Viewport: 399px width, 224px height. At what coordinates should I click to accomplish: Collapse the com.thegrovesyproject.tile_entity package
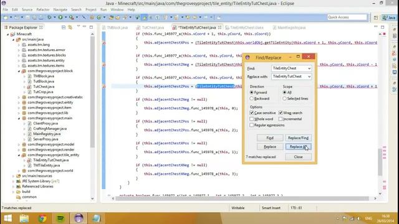click(19, 155)
